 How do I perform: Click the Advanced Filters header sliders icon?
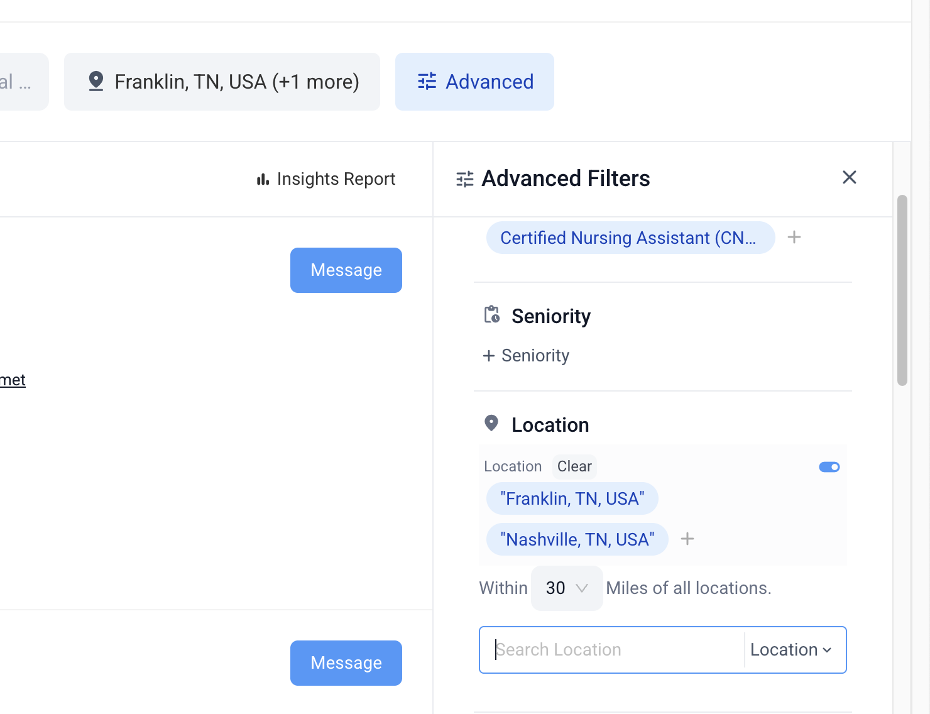click(465, 179)
